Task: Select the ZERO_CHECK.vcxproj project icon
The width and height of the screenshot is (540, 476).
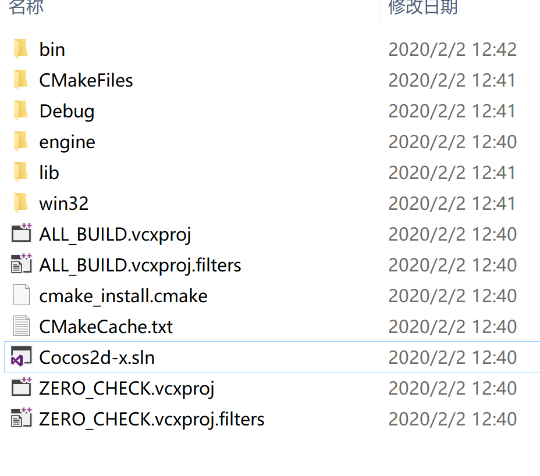Action: click(x=22, y=387)
